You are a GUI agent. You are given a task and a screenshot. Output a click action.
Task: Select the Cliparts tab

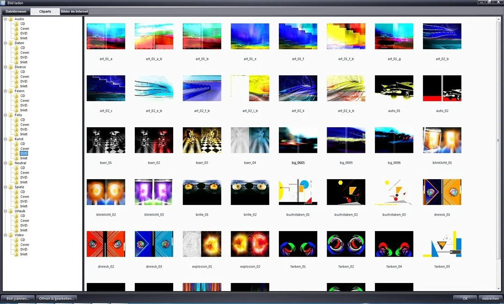pos(45,12)
